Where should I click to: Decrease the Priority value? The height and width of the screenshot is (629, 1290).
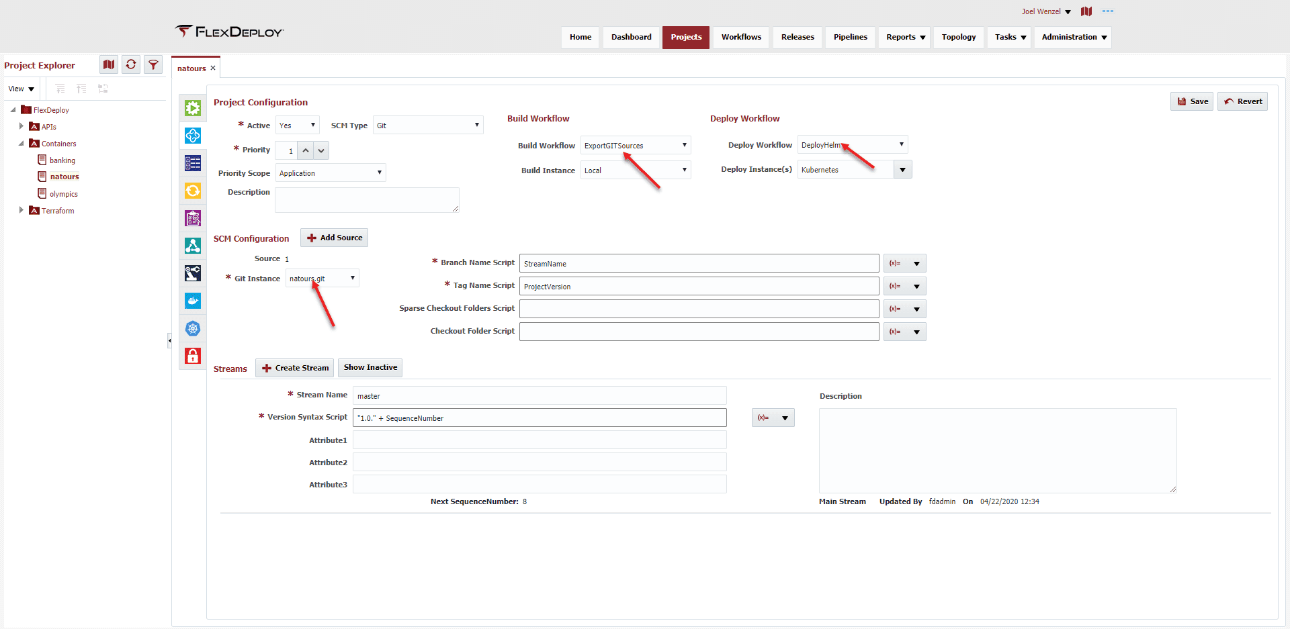pos(321,150)
